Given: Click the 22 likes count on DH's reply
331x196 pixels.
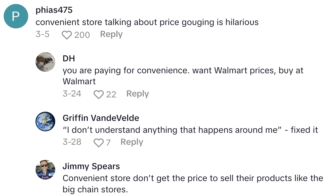Looking at the screenshot, I should pyautogui.click(x=111, y=94).
